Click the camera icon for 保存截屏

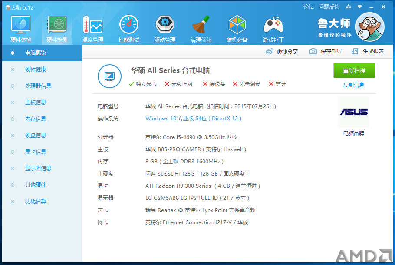[313, 51]
